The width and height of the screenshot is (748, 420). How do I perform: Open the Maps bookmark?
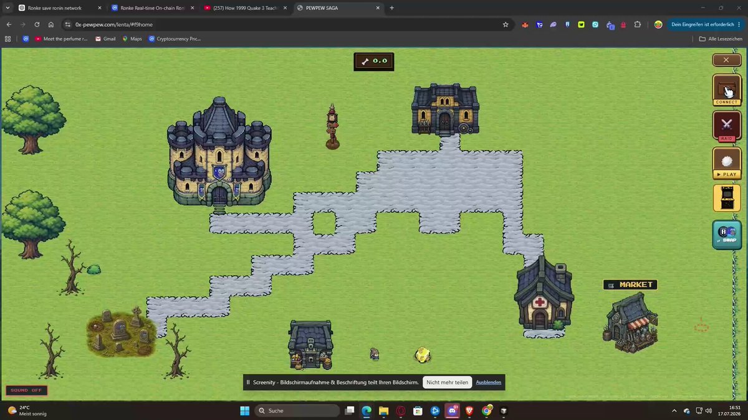tap(132, 39)
